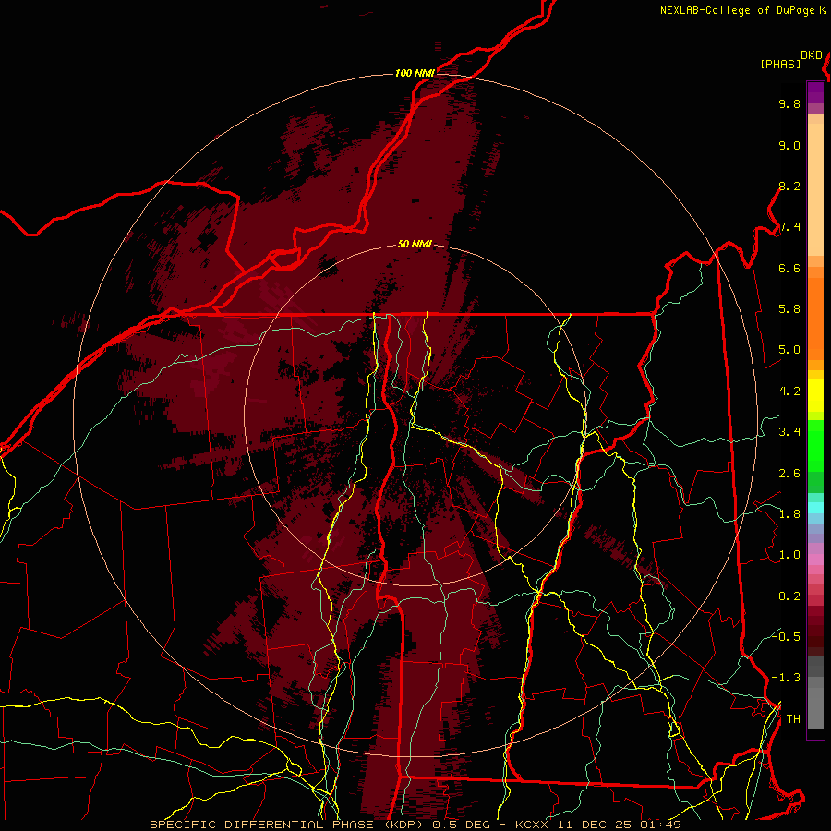Click the [PHAS] units label
The image size is (831, 831).
(x=780, y=64)
